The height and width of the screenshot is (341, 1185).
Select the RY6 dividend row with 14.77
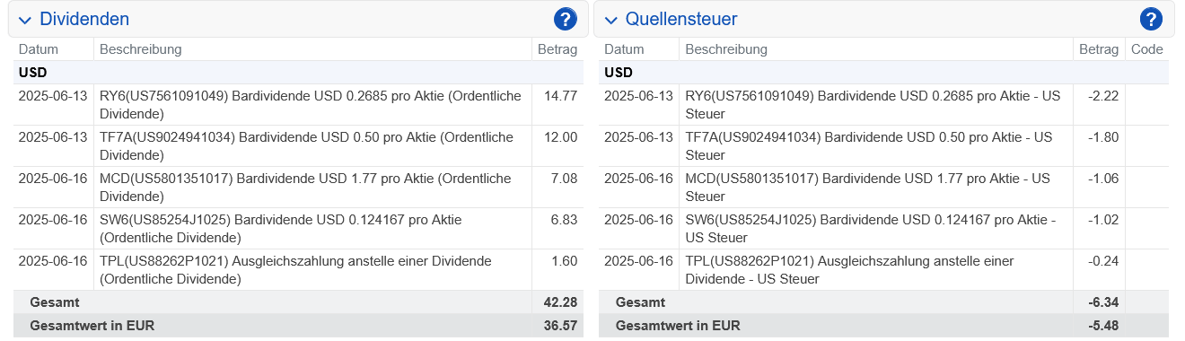coord(298,105)
